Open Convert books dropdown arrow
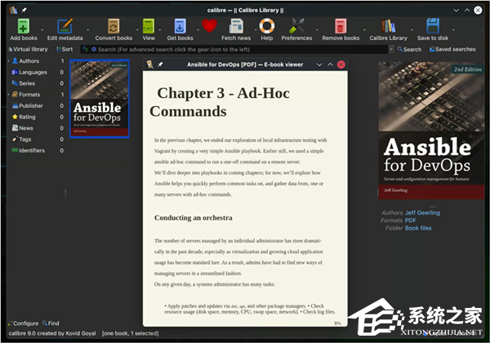The width and height of the screenshot is (490, 343). pos(137,30)
